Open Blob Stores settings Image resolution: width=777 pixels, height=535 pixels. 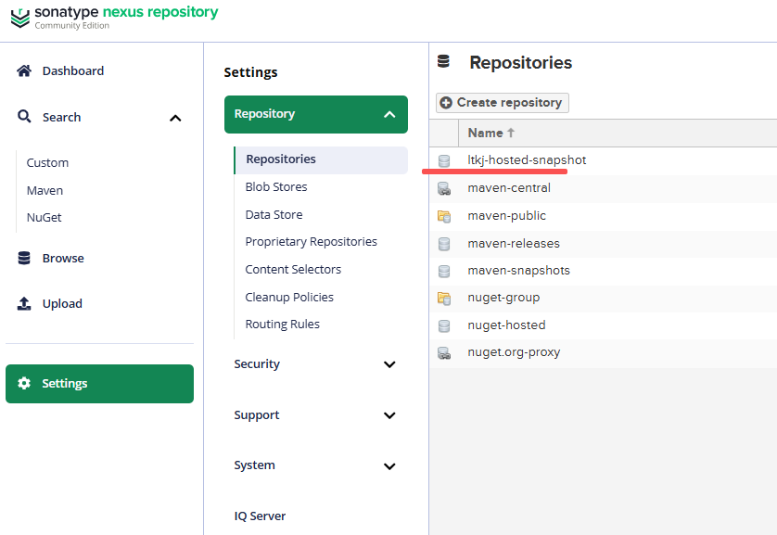[276, 186]
